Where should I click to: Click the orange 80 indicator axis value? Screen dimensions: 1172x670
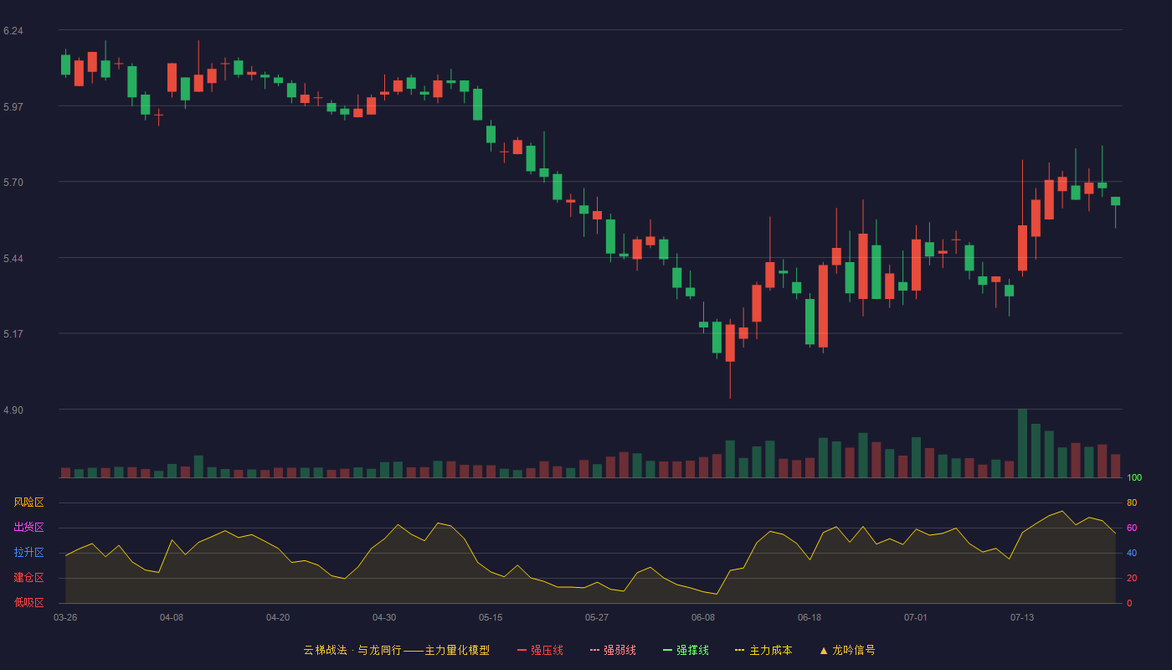tap(1132, 502)
